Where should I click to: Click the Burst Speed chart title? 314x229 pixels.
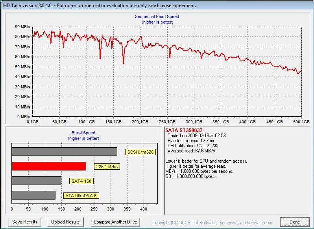[x=83, y=133]
